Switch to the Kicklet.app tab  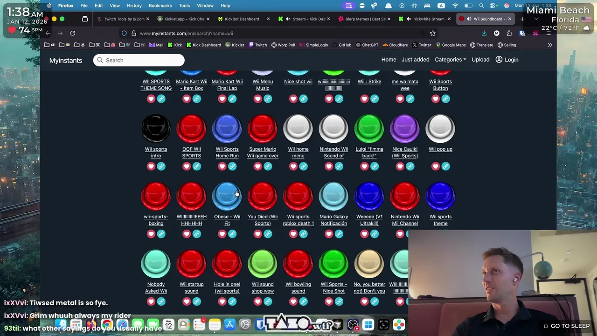click(x=184, y=19)
